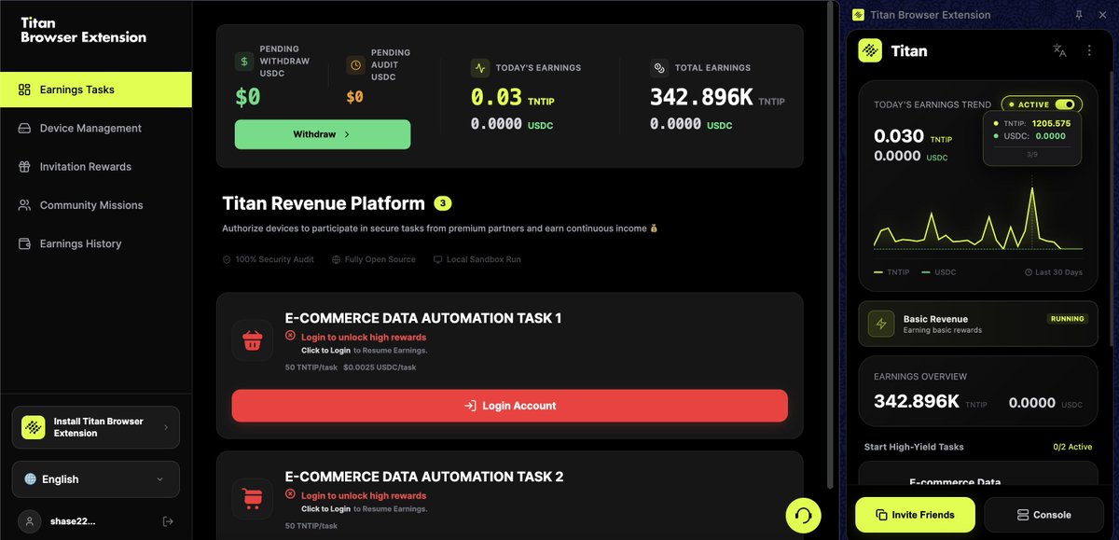Click the 342.896K earnings overview value

point(917,402)
